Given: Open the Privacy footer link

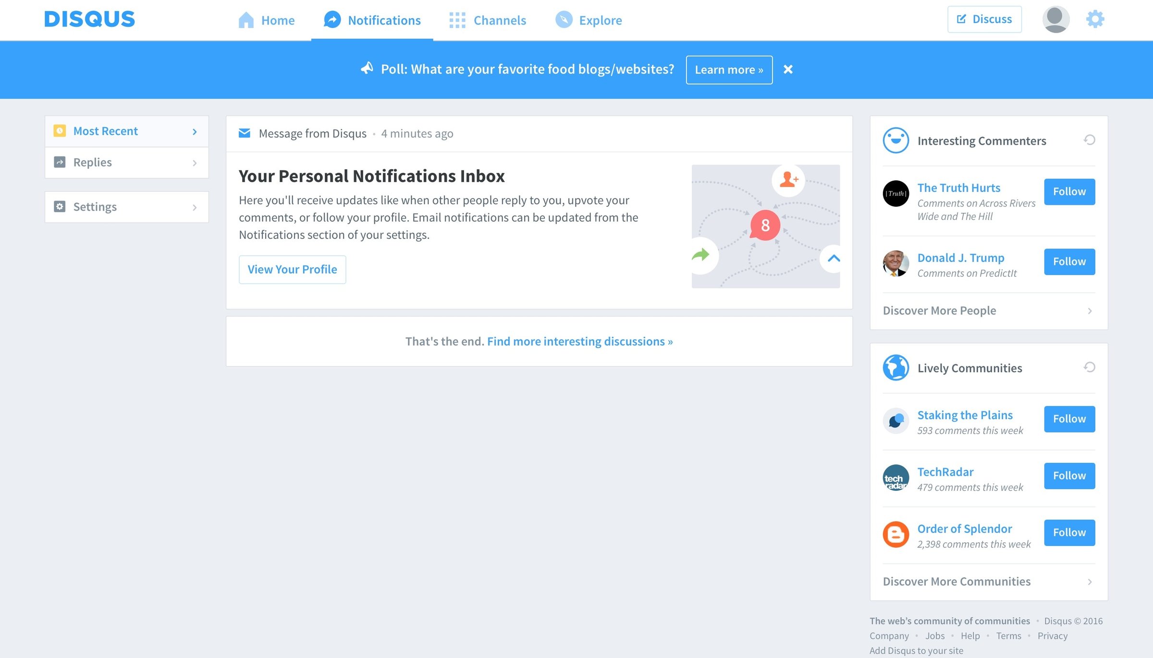Looking at the screenshot, I should [x=1053, y=635].
